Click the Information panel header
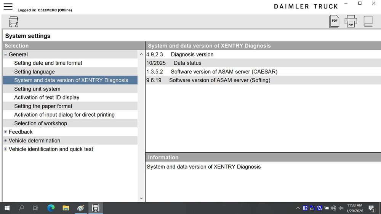 263,157
